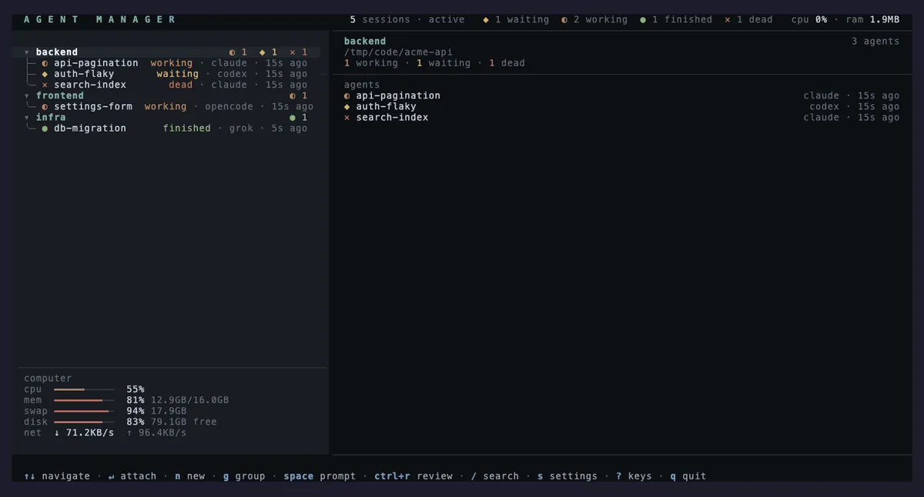This screenshot has width=924, height=497.
Task: Click finished green dot on infra row
Action: (x=293, y=117)
